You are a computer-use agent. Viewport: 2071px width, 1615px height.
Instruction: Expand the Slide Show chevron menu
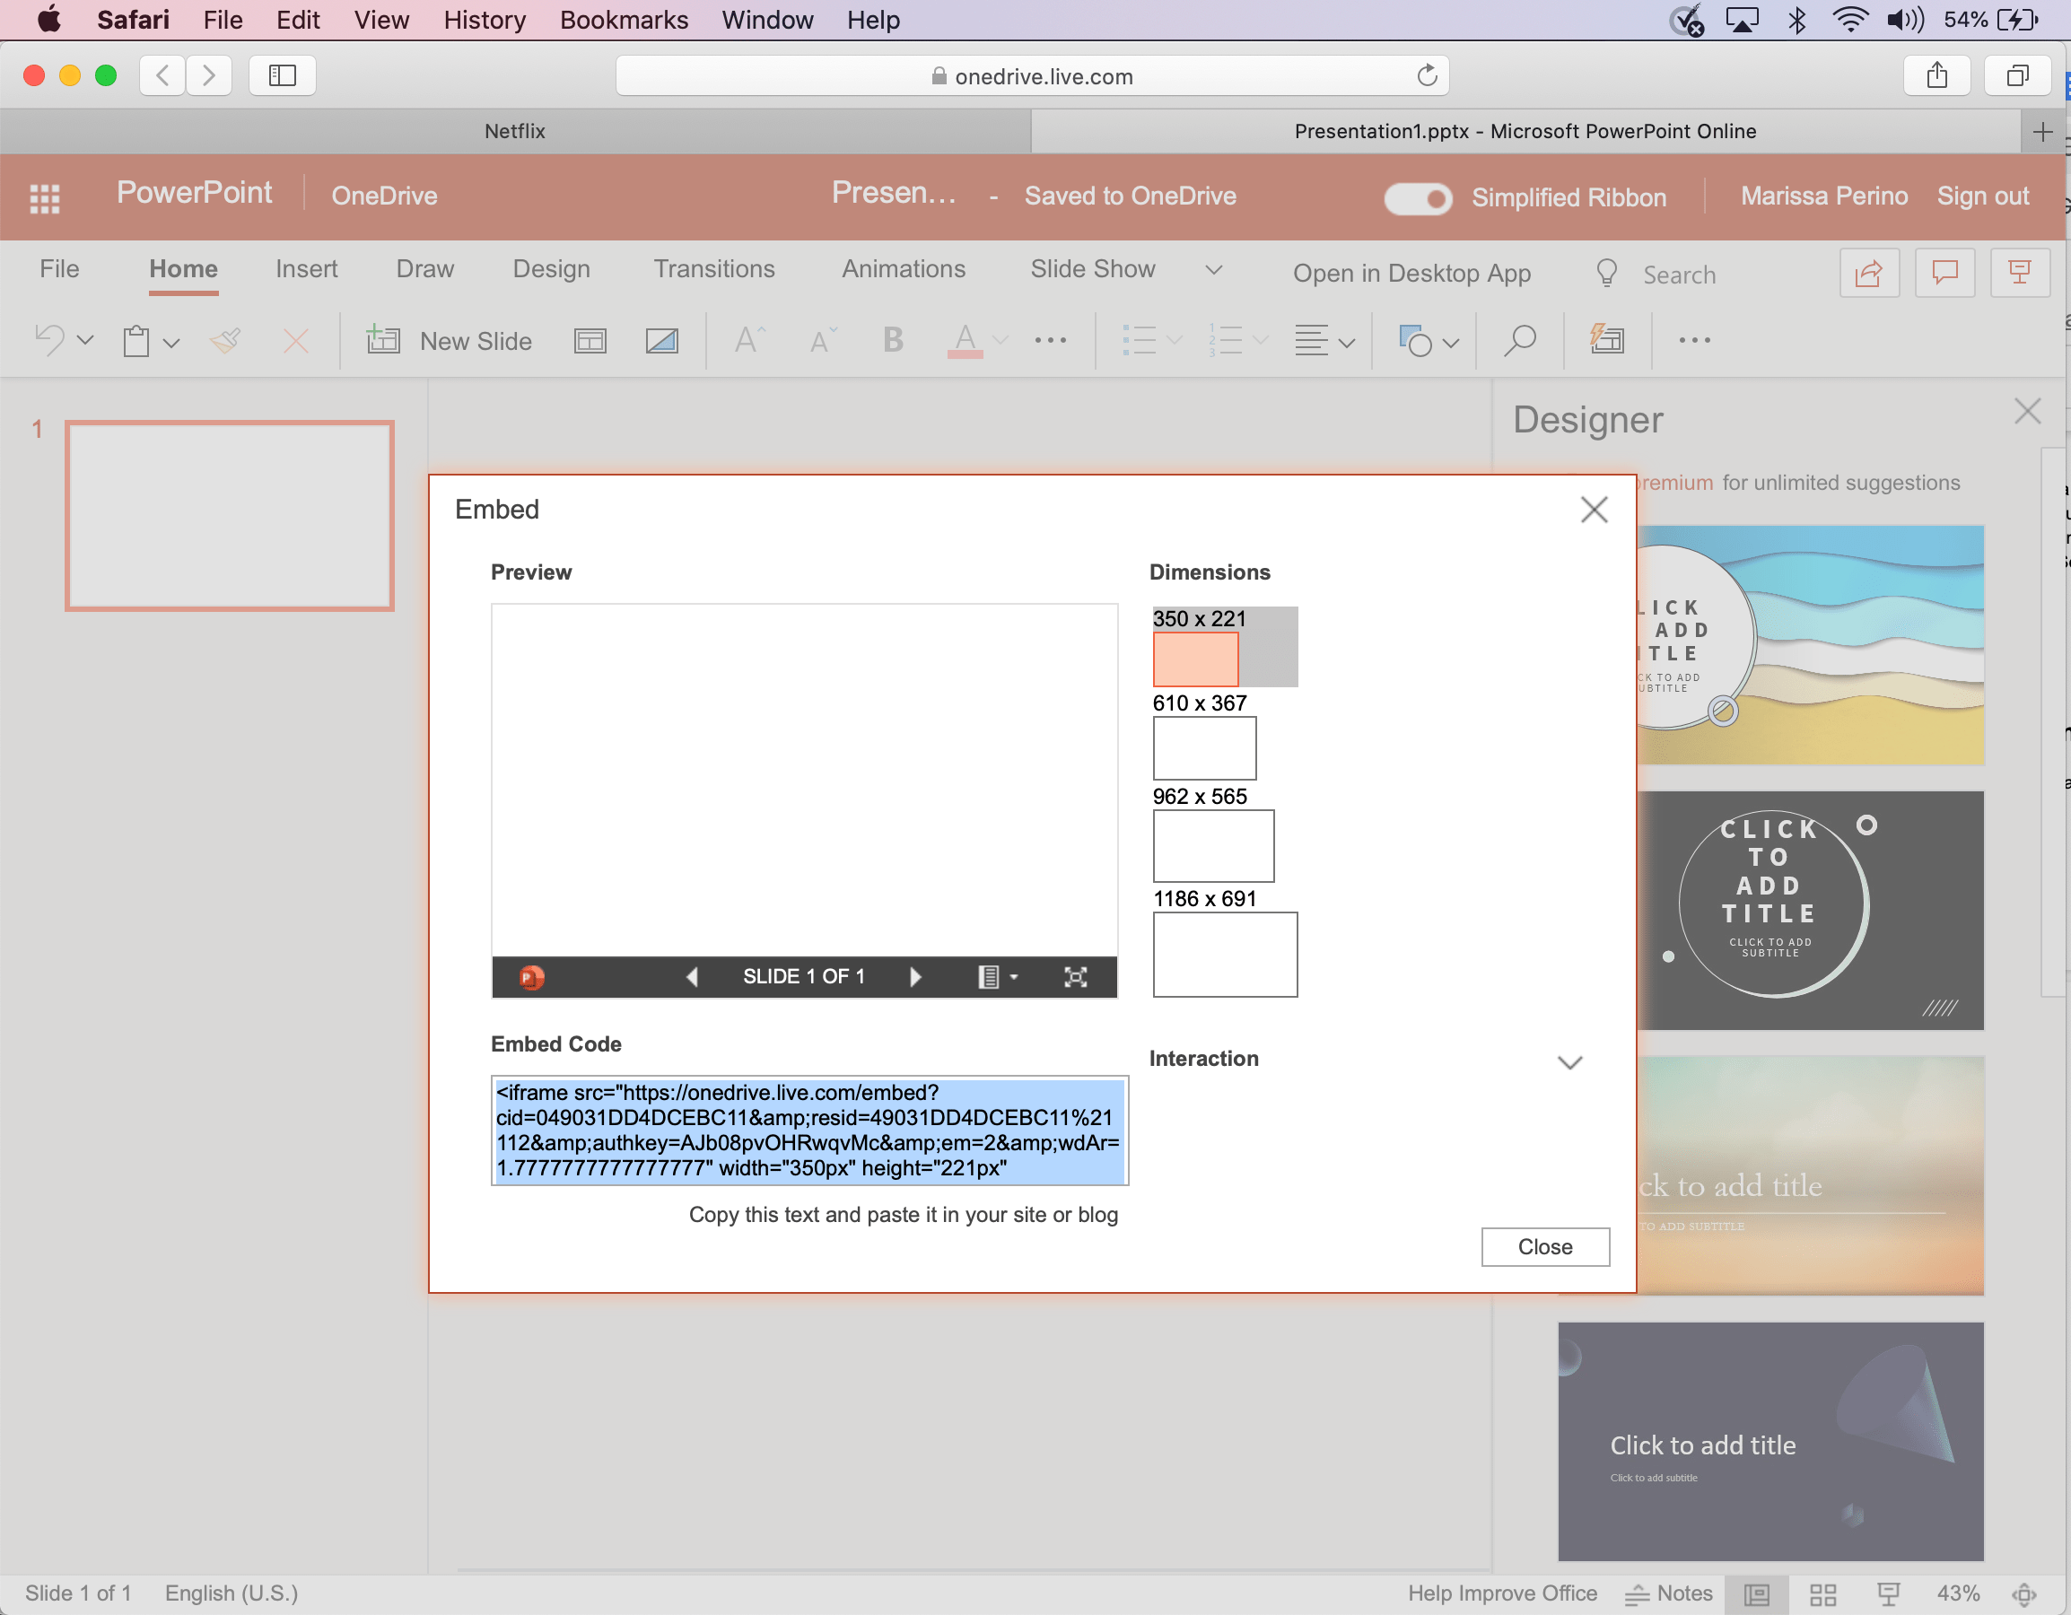(x=1215, y=269)
